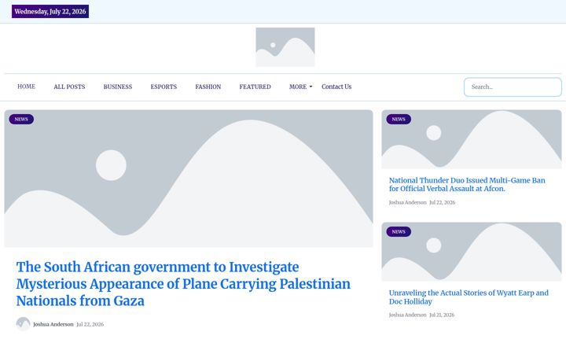Image resolution: width=566 pixels, height=354 pixels.
Task: Open the Contact Us page
Action: 336,87
